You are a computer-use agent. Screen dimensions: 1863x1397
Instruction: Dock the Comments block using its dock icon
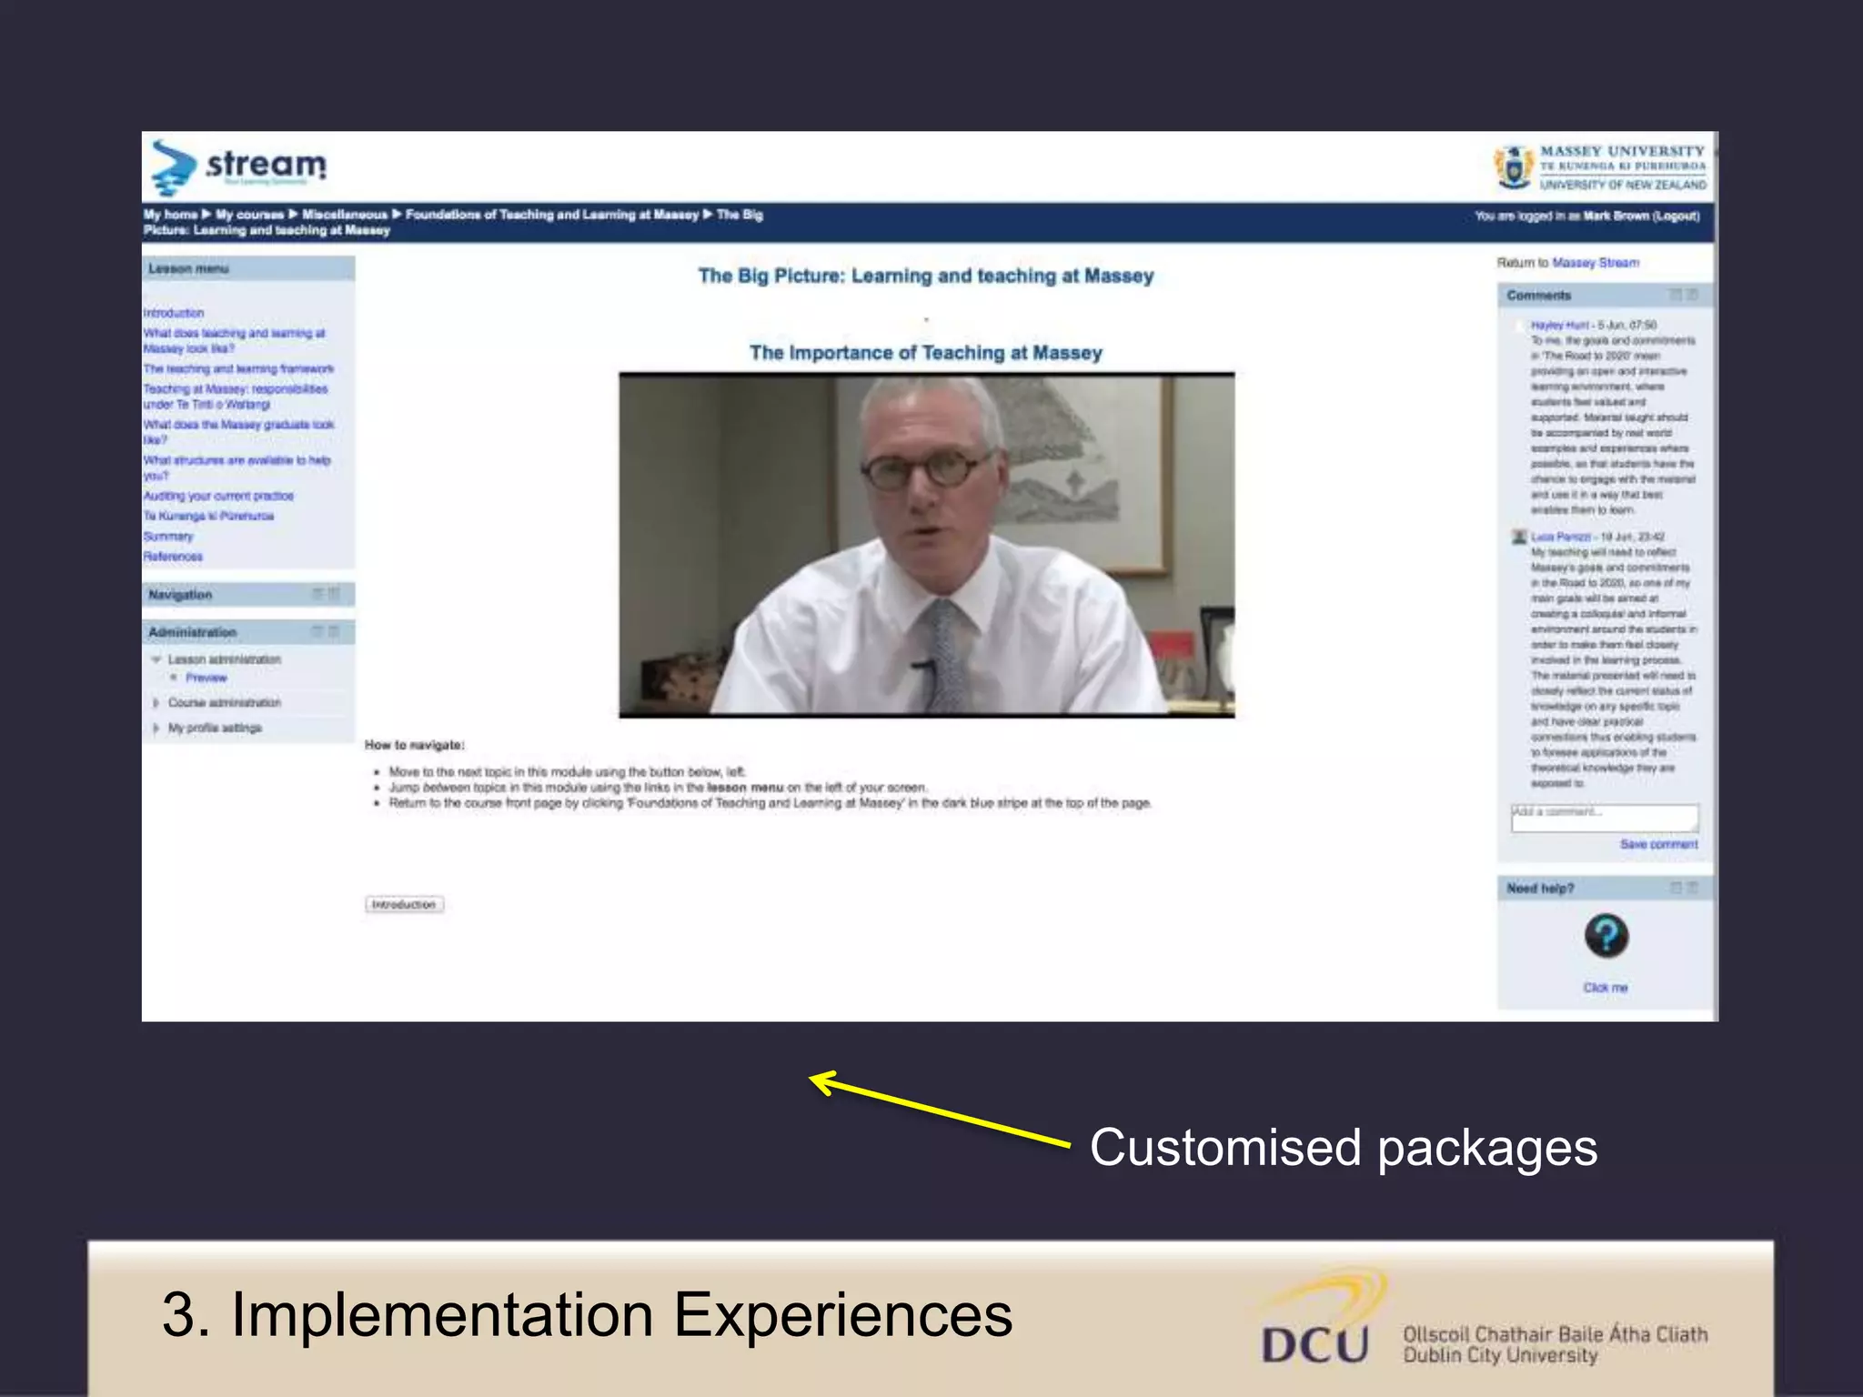click(1692, 295)
